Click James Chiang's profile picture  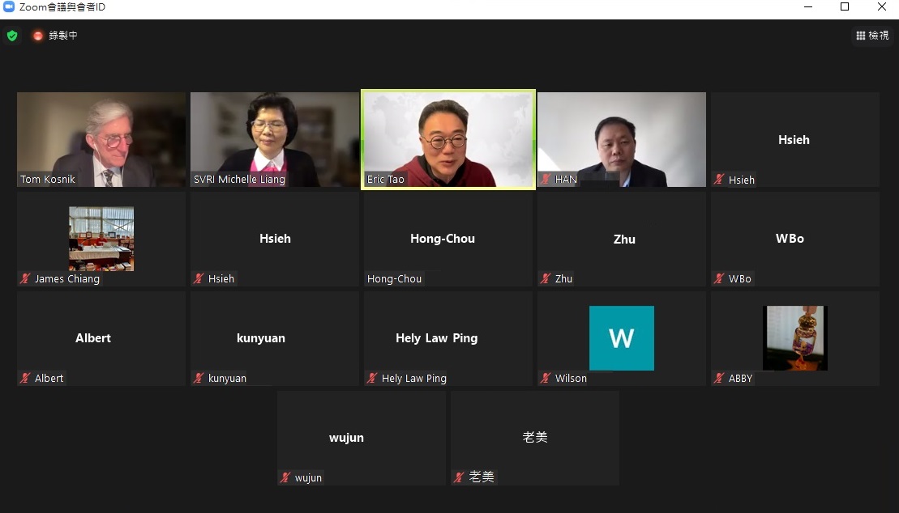[101, 239]
